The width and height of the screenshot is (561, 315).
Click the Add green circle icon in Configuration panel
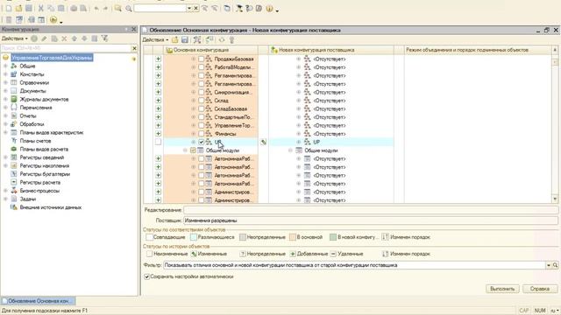[34, 38]
